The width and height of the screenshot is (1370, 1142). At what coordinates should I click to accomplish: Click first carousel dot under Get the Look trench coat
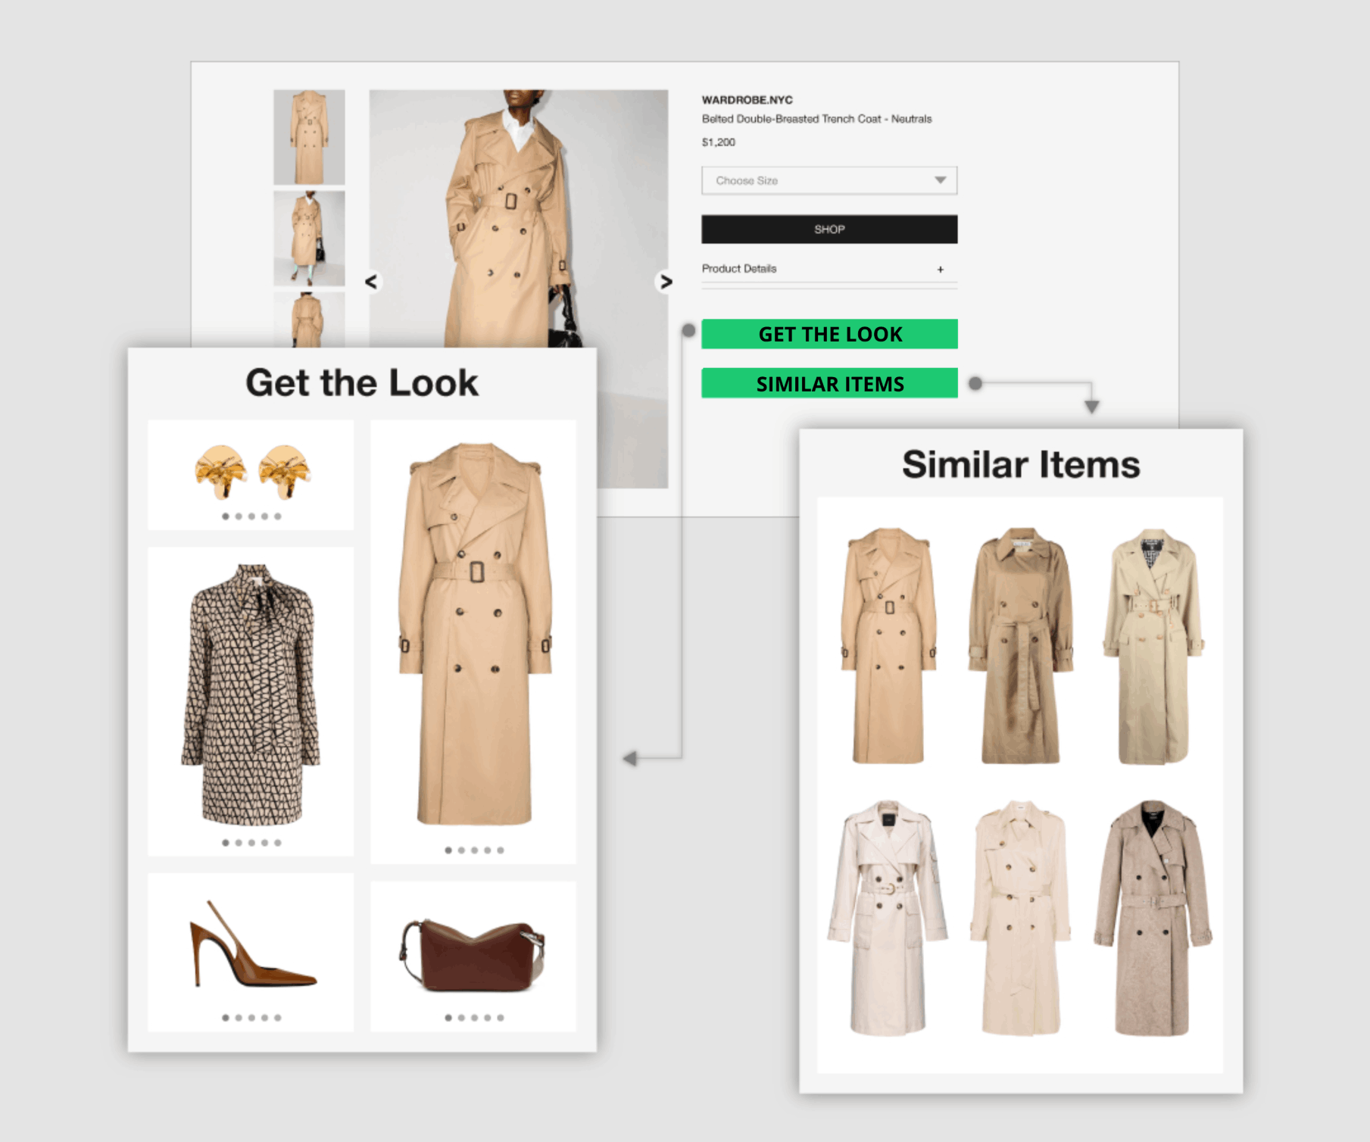coord(448,850)
